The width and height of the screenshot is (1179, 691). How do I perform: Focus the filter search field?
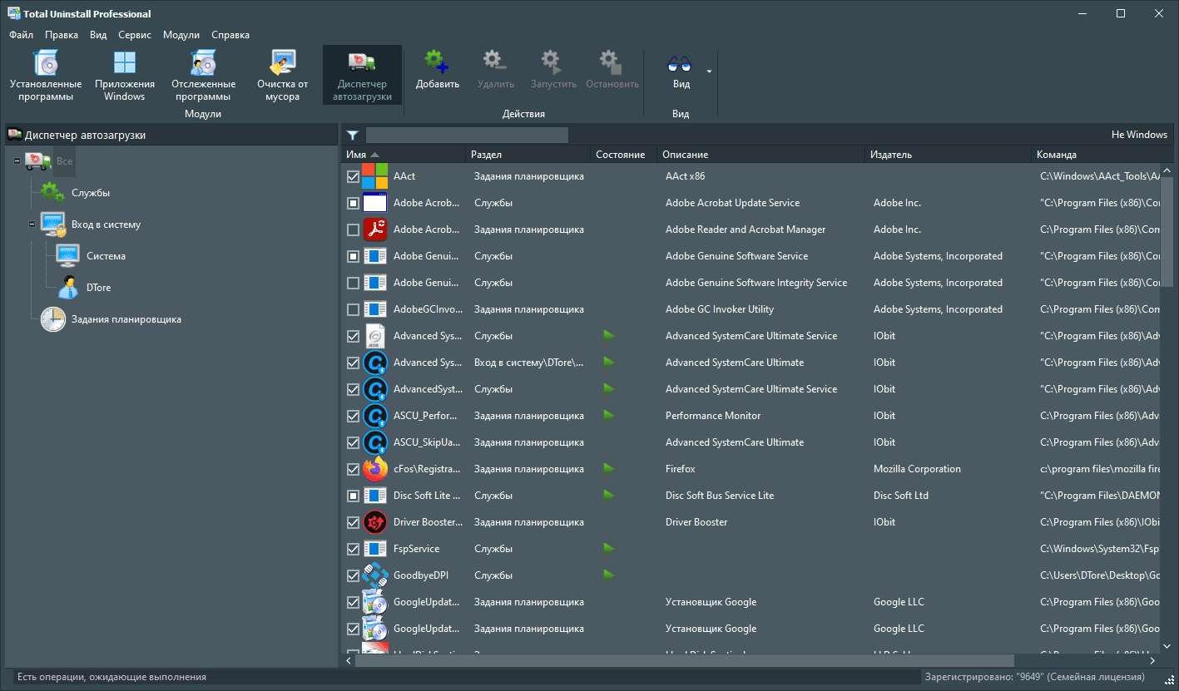click(x=467, y=135)
